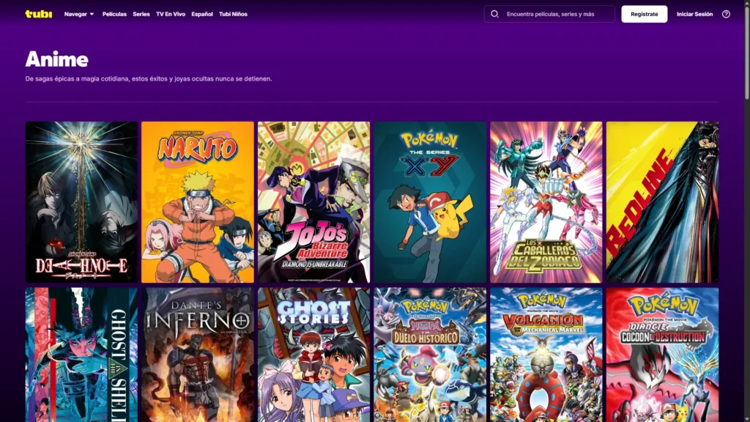This screenshot has width=750, height=422.
Task: Open JoJo's Bizarre Adventure poster
Action: pyautogui.click(x=313, y=202)
